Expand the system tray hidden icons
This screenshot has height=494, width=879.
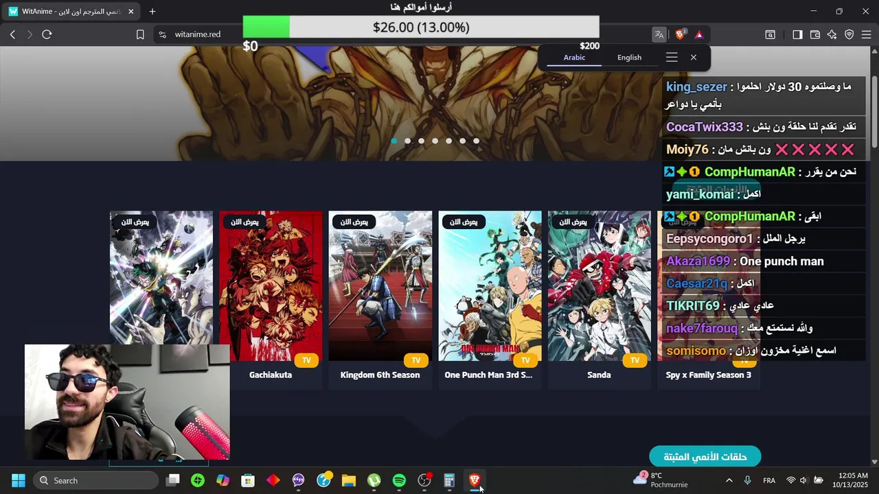[729, 480]
